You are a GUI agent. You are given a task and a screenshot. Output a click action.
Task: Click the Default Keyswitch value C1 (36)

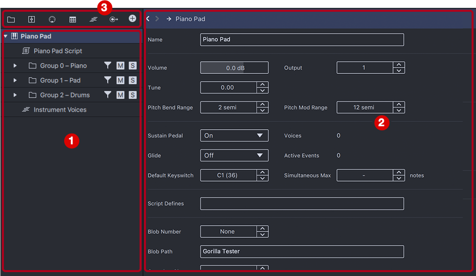[x=229, y=175]
